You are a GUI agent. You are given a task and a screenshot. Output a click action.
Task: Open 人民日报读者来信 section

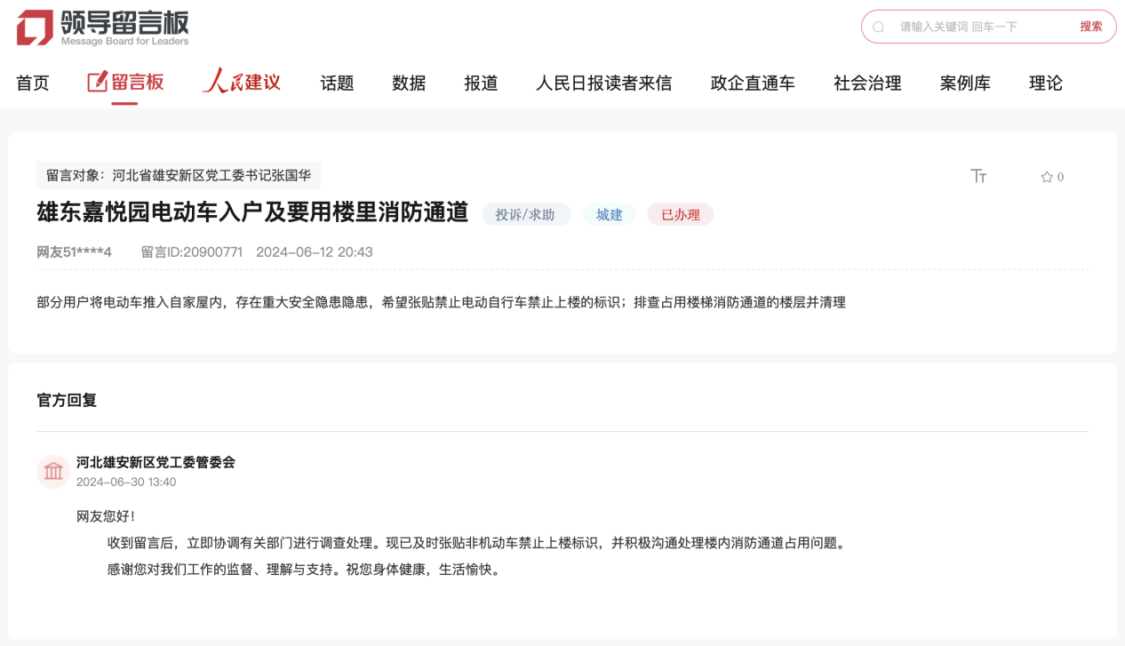click(603, 84)
